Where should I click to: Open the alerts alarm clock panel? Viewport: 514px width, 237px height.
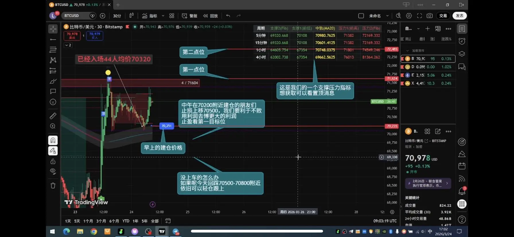click(462, 41)
